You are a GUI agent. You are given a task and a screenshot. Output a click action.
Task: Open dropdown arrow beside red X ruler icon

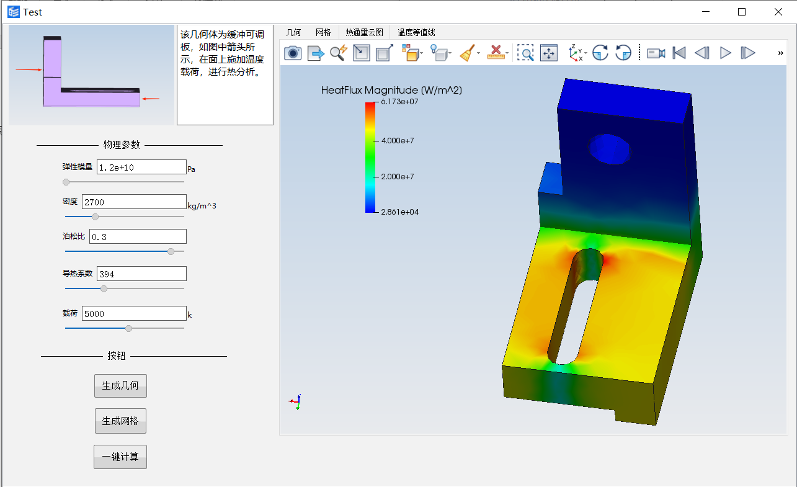coord(507,53)
